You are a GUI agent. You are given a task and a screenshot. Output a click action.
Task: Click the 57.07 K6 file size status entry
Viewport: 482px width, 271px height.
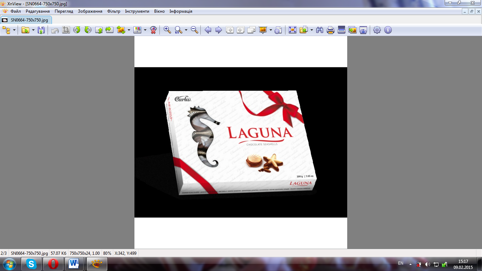(x=59, y=253)
